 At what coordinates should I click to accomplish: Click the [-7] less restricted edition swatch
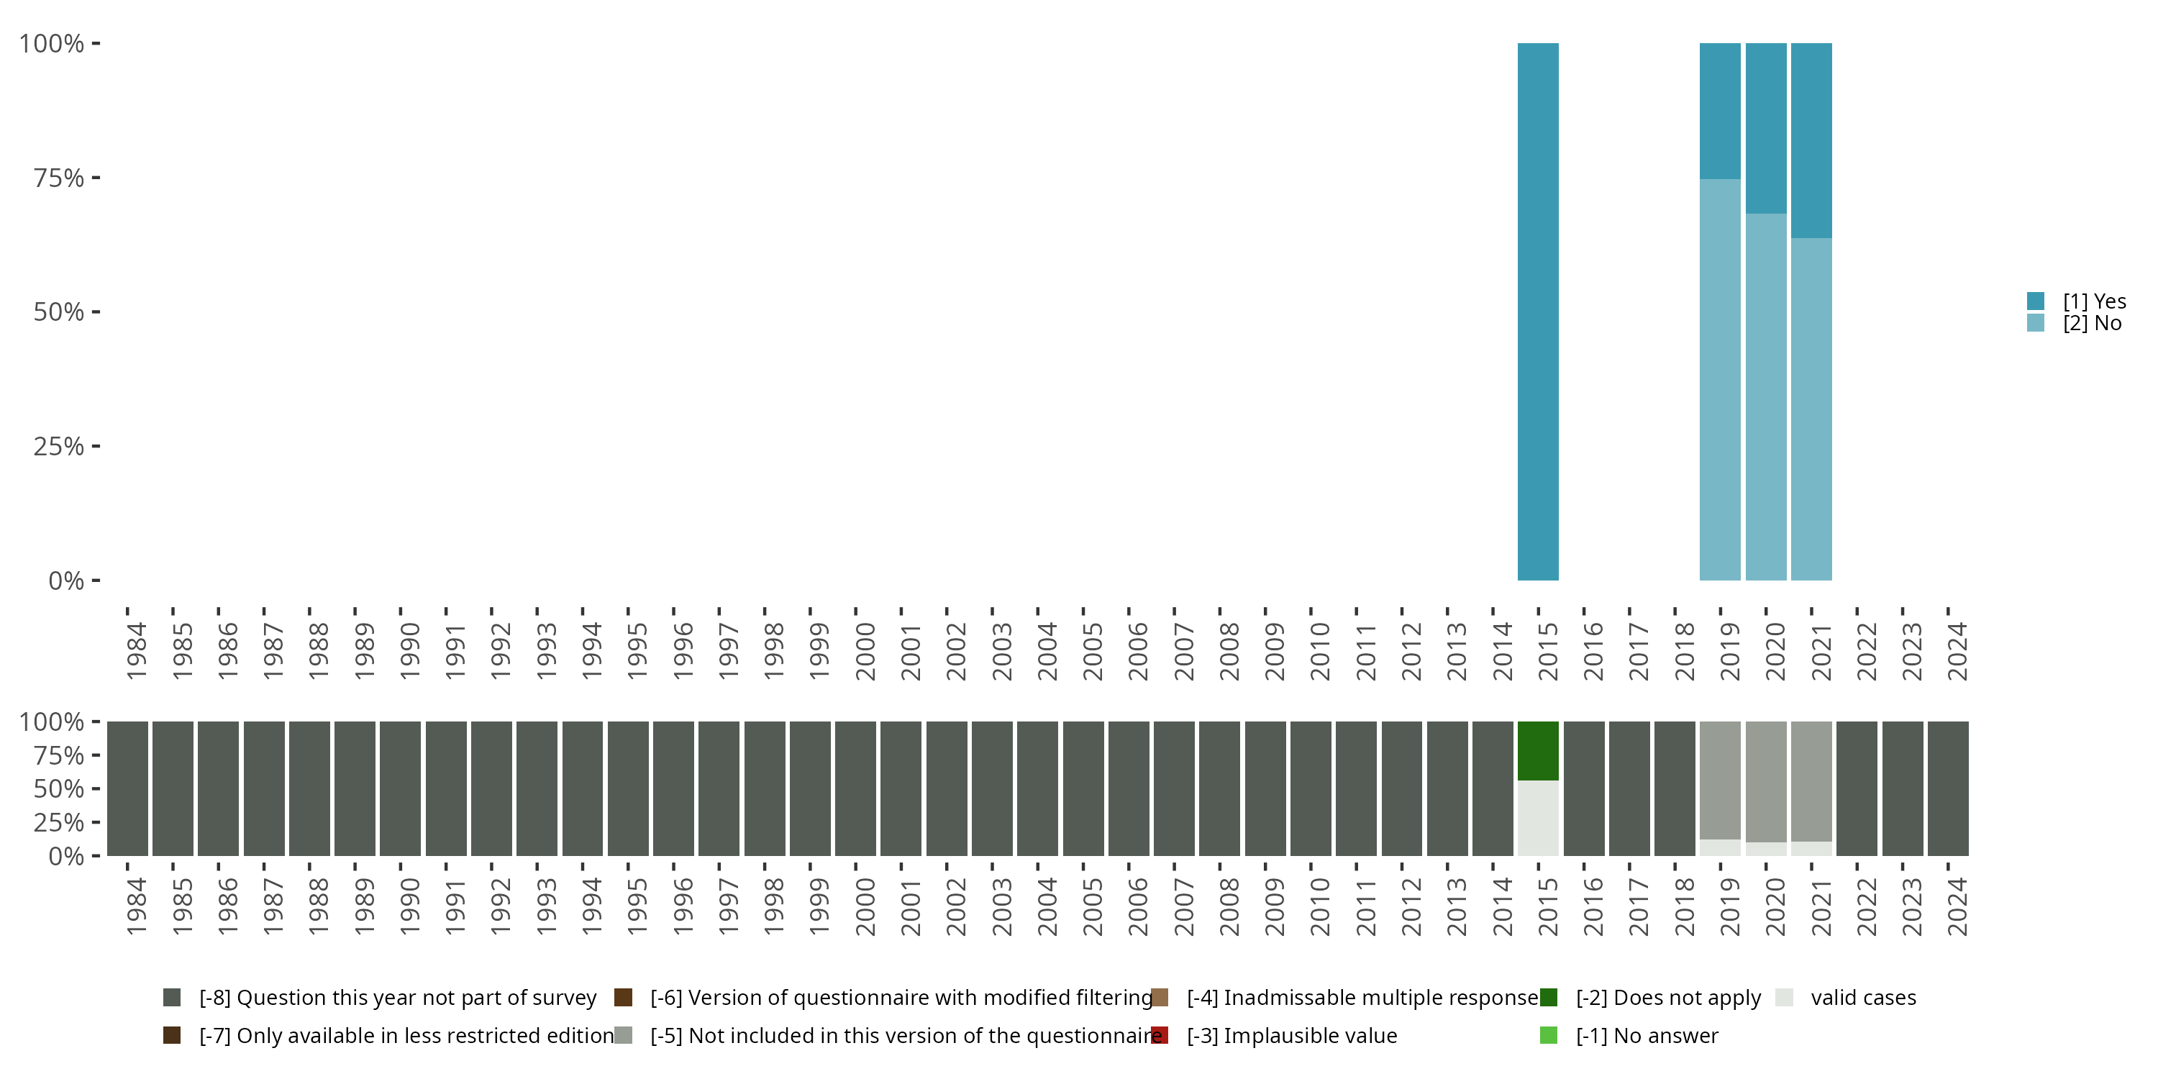coord(172,1034)
